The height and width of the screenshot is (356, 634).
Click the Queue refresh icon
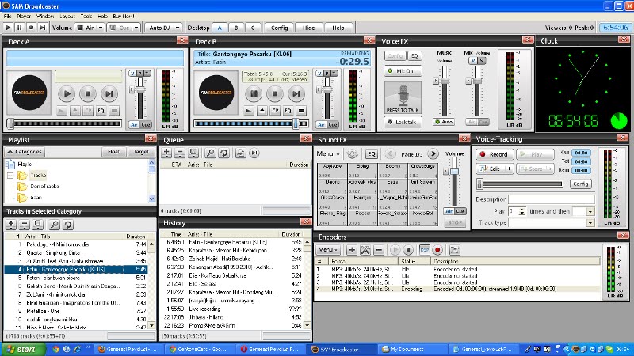pos(223,153)
